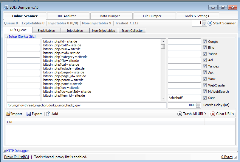Click the Export disk icon
Image resolution: width=240 pixels, height=162 pixels.
tap(29, 114)
